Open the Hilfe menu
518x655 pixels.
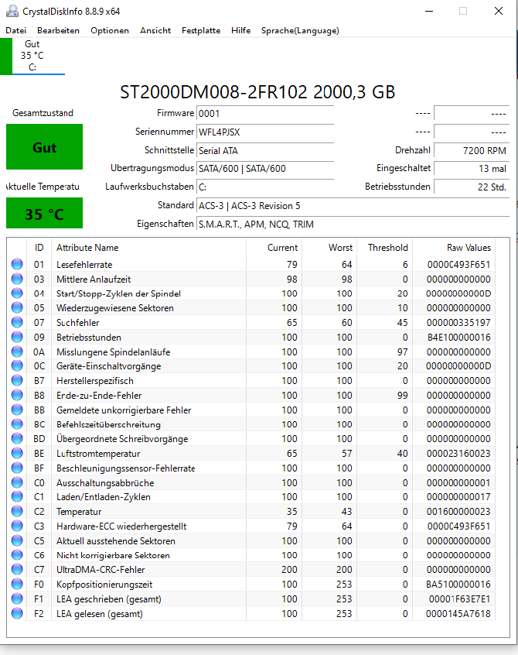(x=240, y=30)
